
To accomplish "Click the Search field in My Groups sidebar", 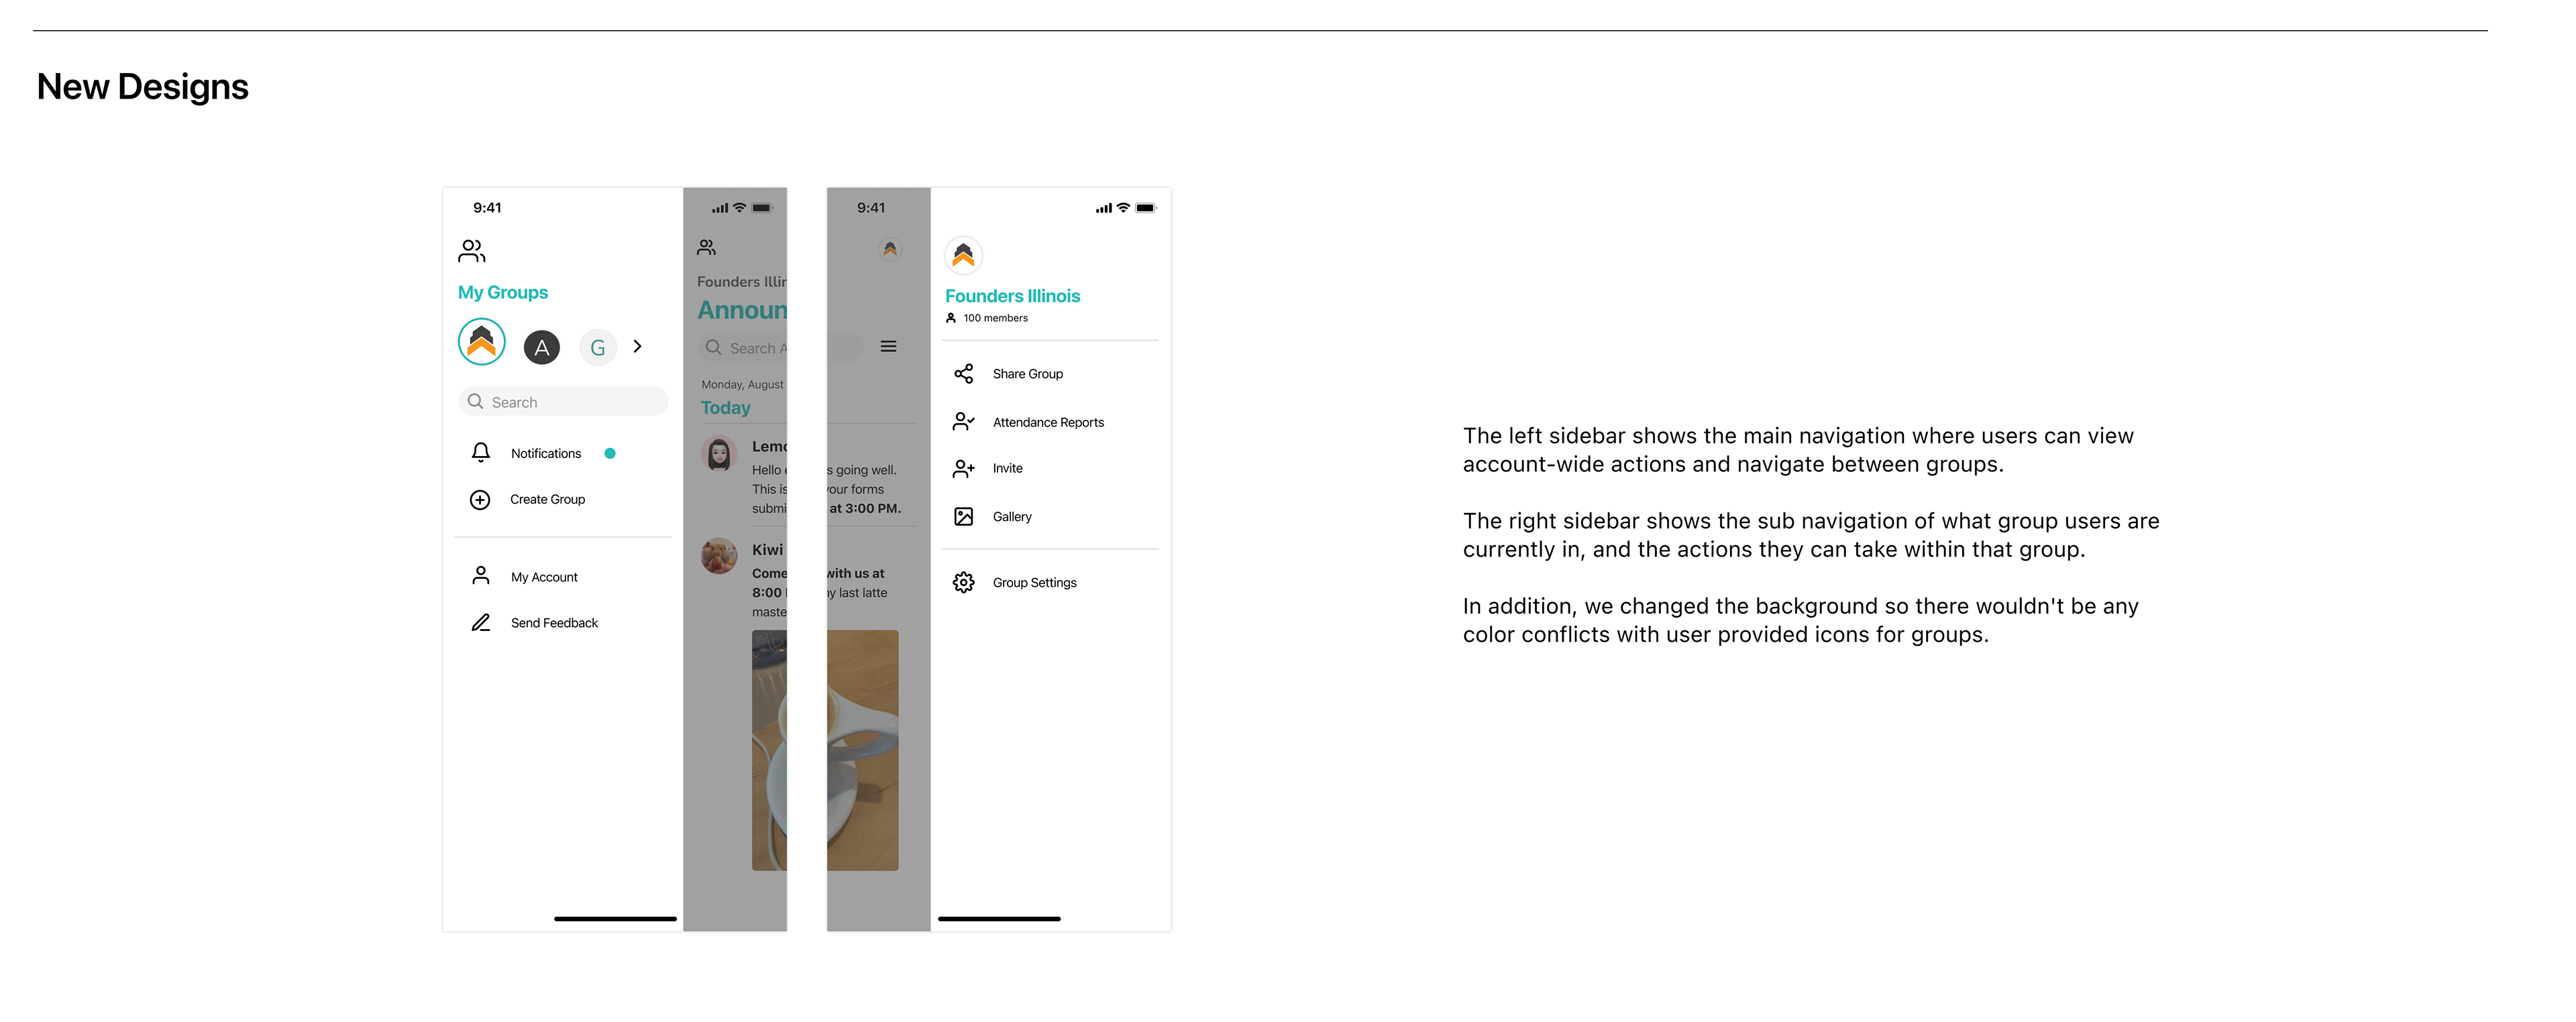I will [564, 402].
